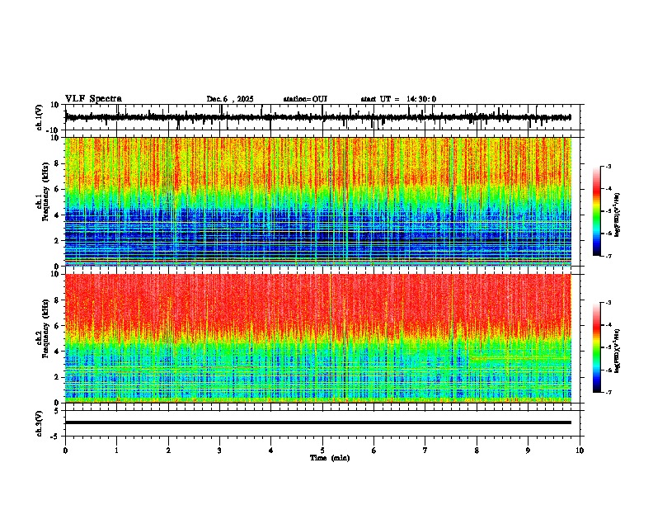Click the 'Time (min)' axis title
653x505 pixels.
(330, 458)
